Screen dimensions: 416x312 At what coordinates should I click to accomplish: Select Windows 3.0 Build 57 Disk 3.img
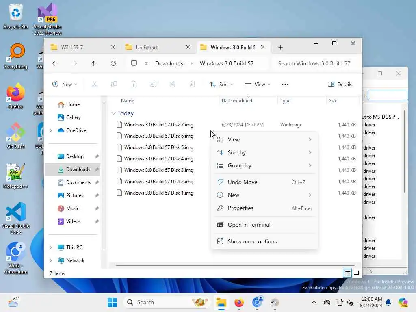point(159,170)
